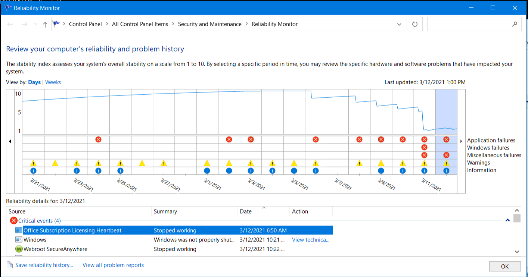Click the search magnifier icon
Viewport: 528px width, 277px height.
click(x=515, y=24)
